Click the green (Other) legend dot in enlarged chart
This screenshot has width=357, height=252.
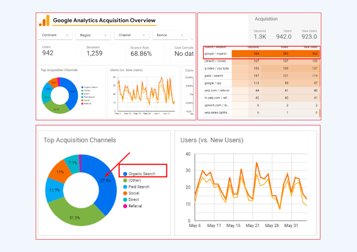coord(125,180)
